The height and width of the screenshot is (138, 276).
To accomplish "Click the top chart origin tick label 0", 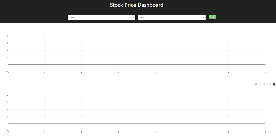I will 45,73.
